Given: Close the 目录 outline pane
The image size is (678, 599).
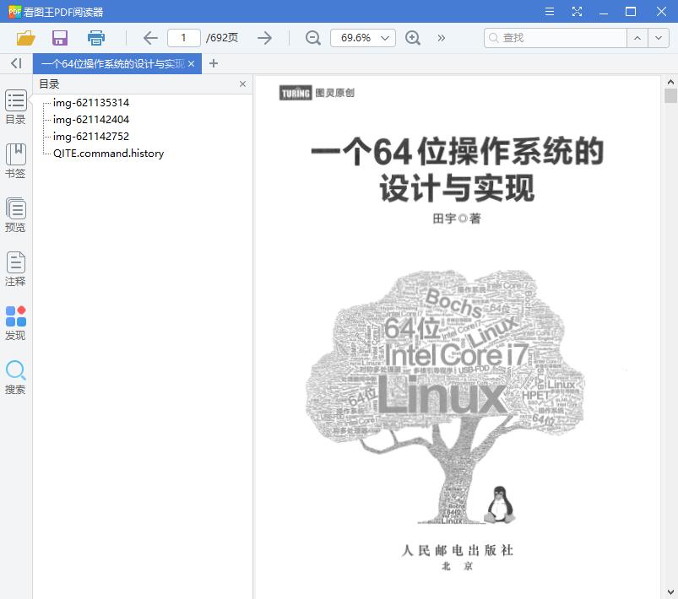Looking at the screenshot, I should point(242,84).
